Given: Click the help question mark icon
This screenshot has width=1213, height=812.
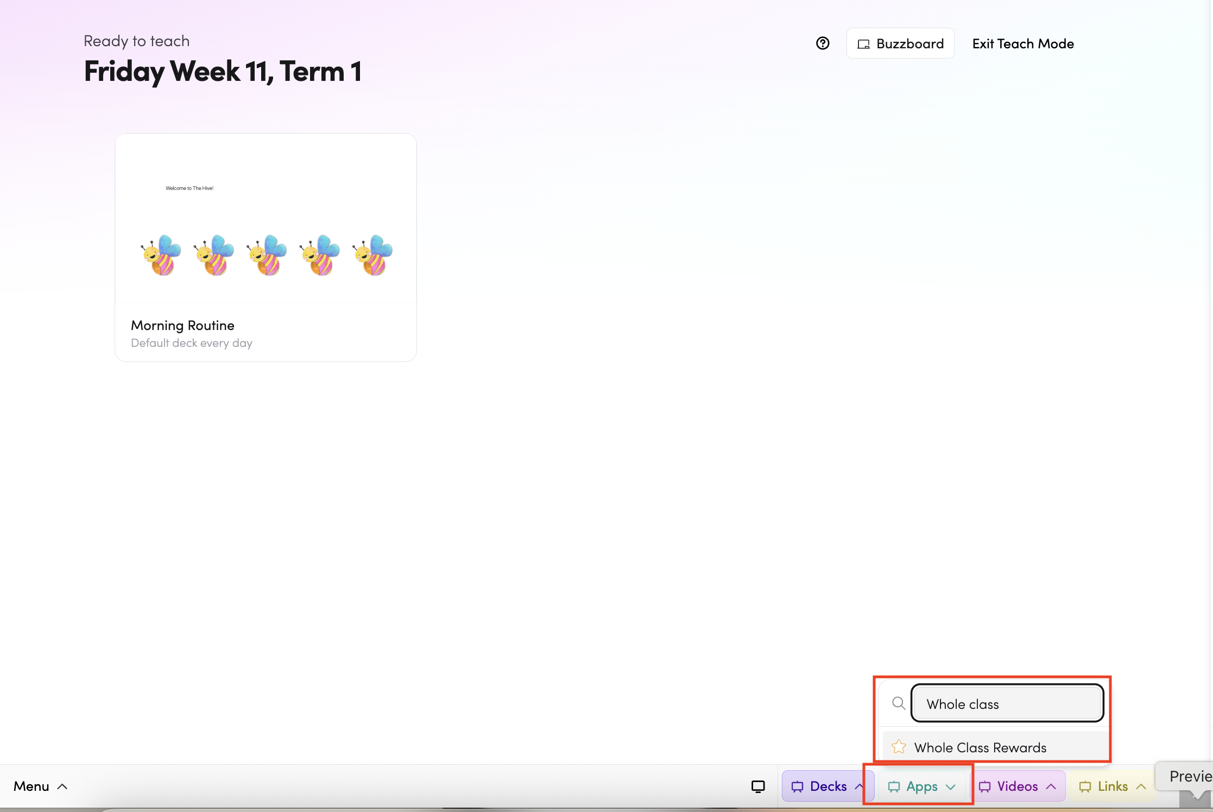Looking at the screenshot, I should (823, 43).
